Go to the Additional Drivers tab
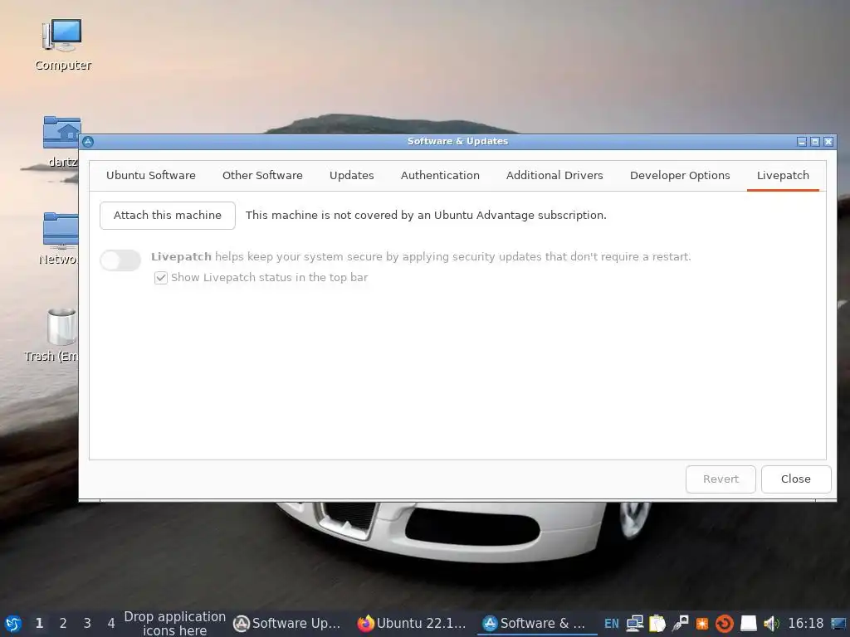850x637 pixels. tap(554, 176)
